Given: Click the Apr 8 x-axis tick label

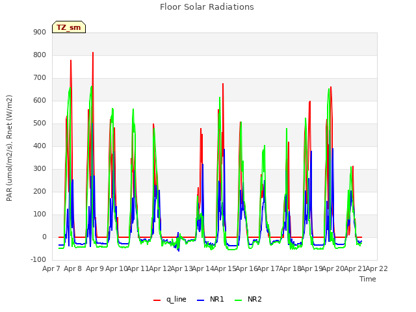Looking at the screenshot, I should click(73, 268).
